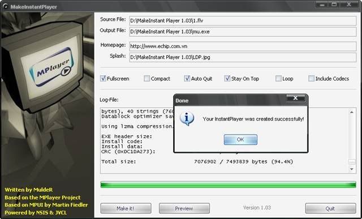This screenshot has width=362, height=219.
Task: Click the 'Install data:' log line
Action: click(122, 147)
